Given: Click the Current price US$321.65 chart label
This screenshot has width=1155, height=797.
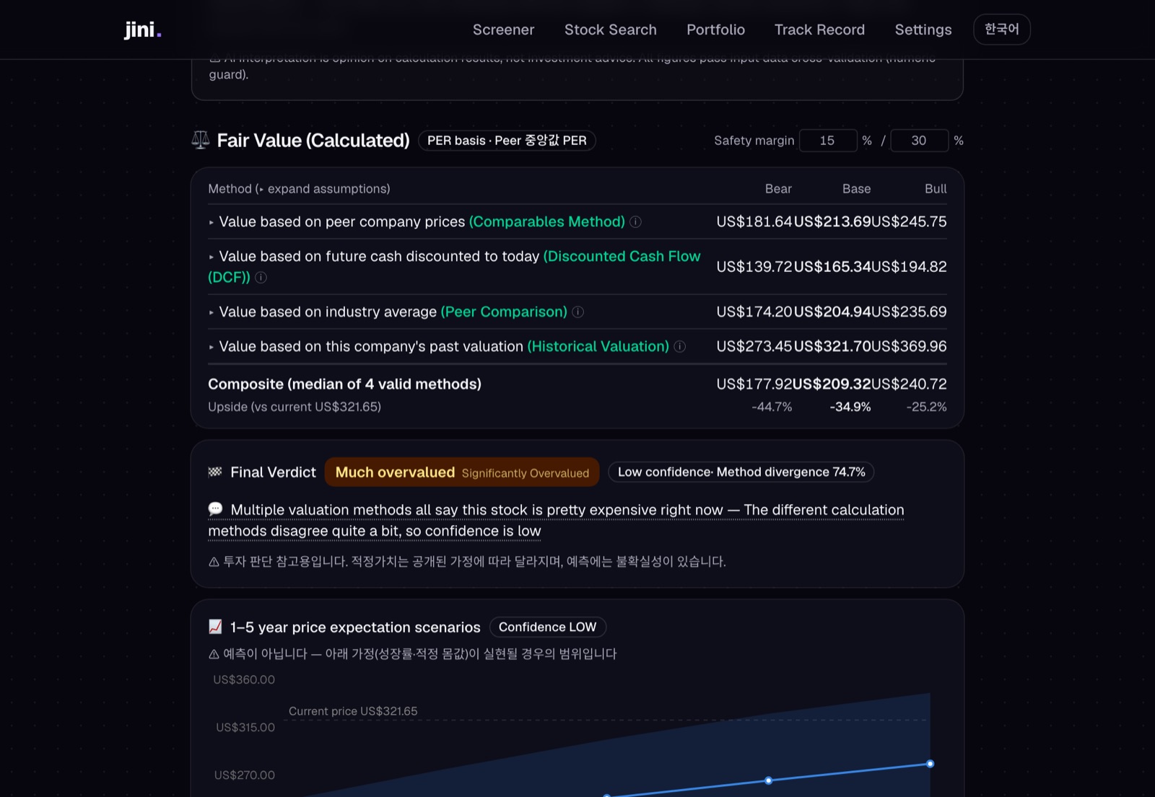Looking at the screenshot, I should coord(353,711).
